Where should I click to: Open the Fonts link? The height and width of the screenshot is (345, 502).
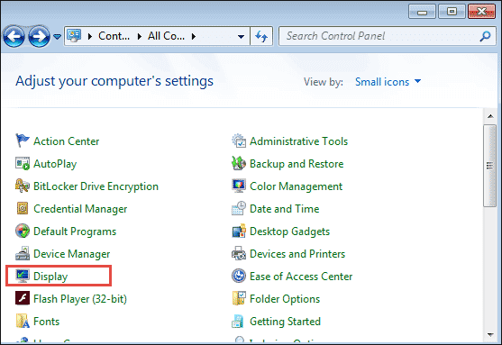[x=47, y=322]
